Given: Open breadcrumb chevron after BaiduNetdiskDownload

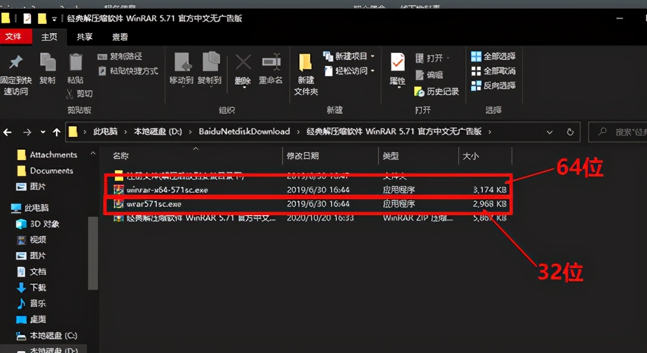Looking at the screenshot, I should (x=298, y=132).
